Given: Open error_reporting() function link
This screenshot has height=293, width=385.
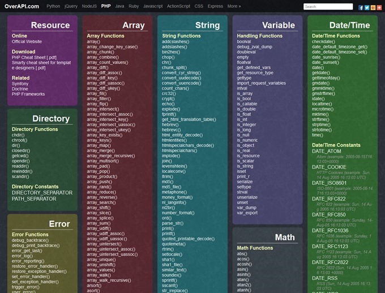Looking at the screenshot, I should click(28, 261).
